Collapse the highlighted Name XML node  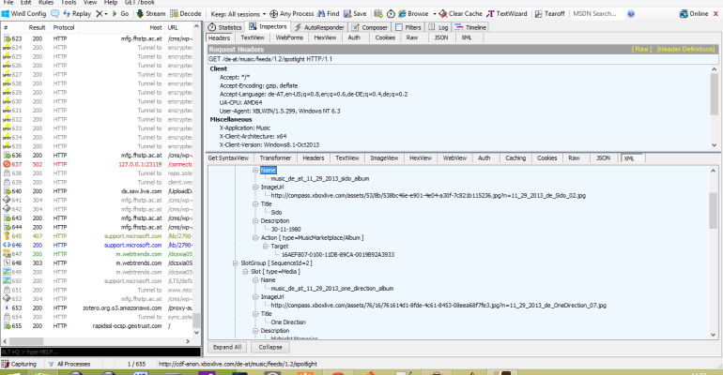tap(255, 170)
